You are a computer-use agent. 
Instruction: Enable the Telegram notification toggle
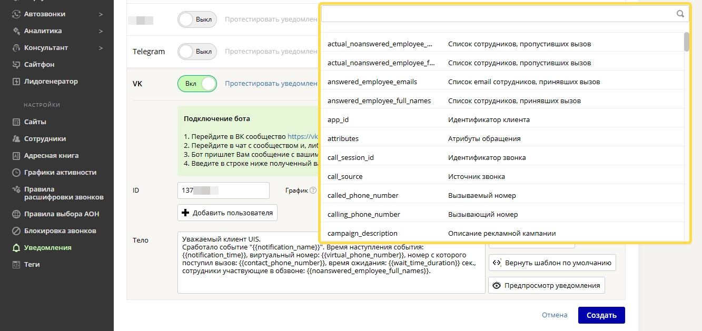coord(197,52)
